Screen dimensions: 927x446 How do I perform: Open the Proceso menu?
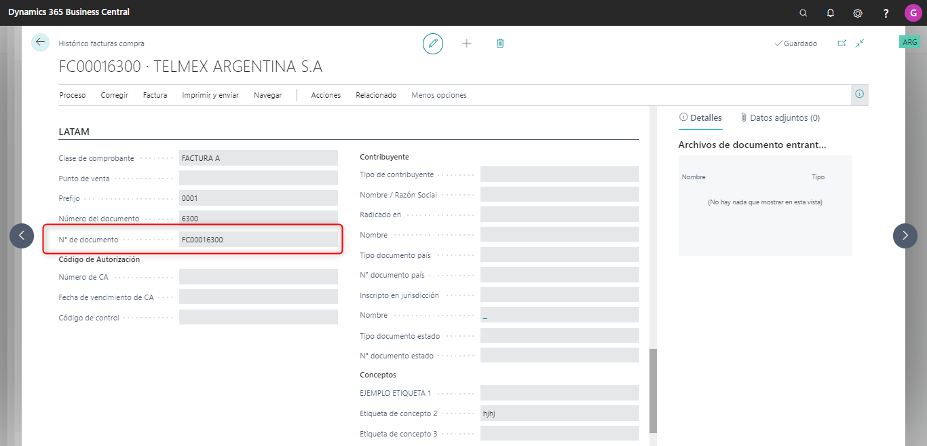(x=73, y=95)
